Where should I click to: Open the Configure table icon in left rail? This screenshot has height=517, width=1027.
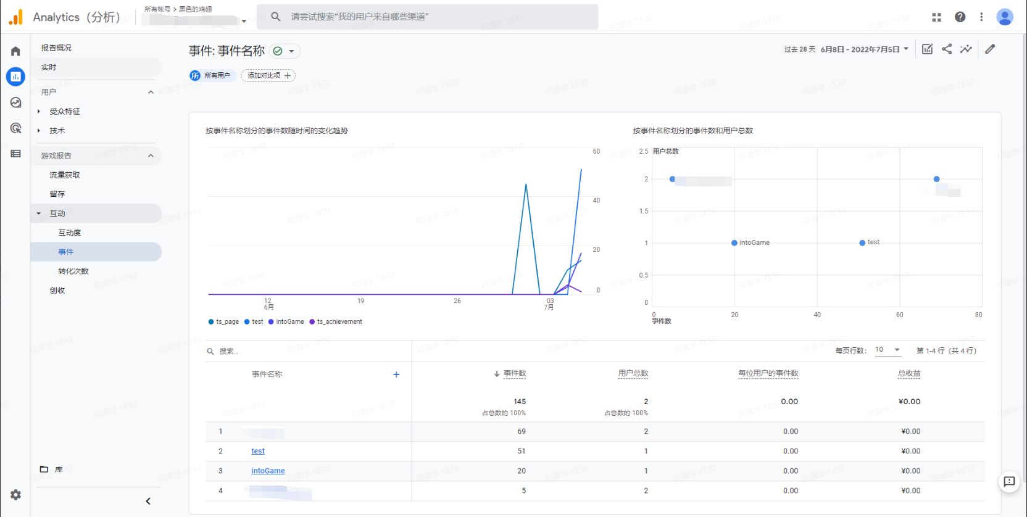click(x=15, y=154)
